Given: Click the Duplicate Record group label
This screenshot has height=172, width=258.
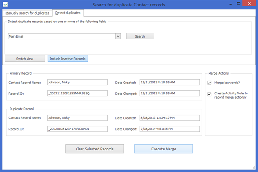Looking at the screenshot, I should [x=22, y=109].
